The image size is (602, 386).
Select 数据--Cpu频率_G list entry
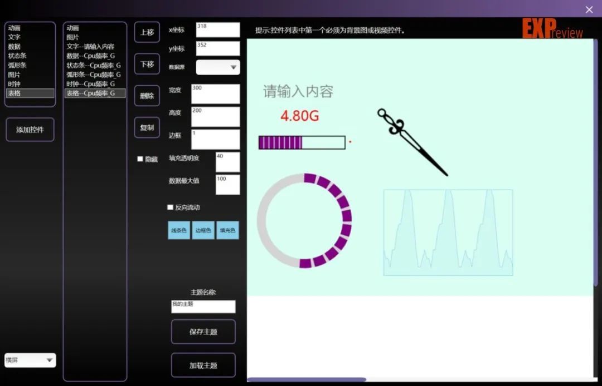point(95,56)
